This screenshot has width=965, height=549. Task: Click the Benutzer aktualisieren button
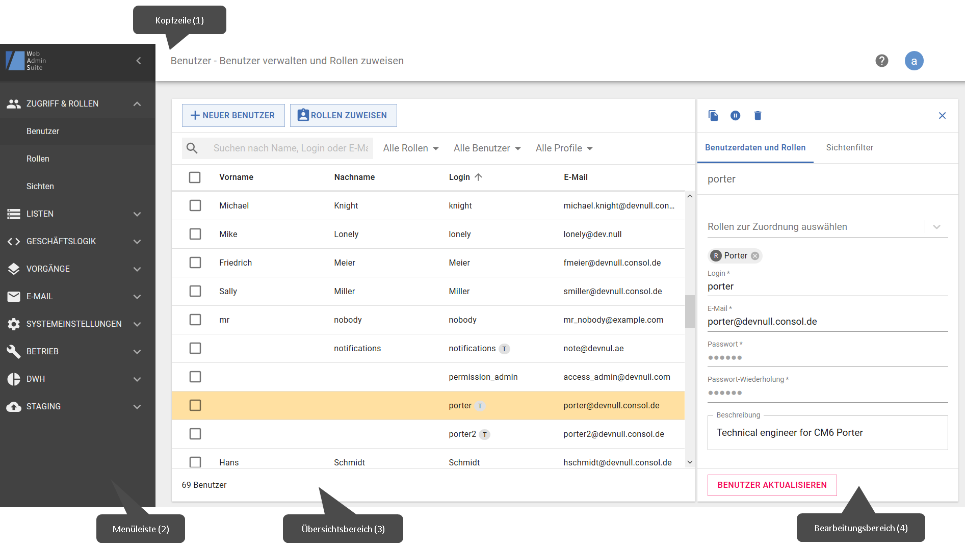tap(772, 485)
